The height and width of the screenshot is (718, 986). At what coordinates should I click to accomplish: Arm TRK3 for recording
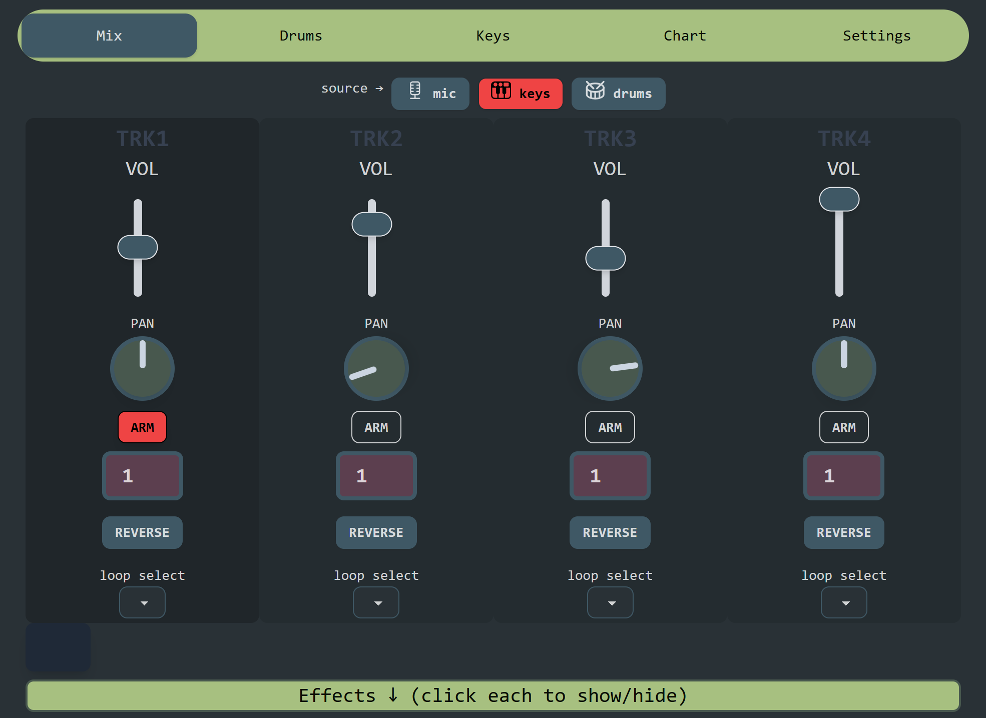click(610, 427)
